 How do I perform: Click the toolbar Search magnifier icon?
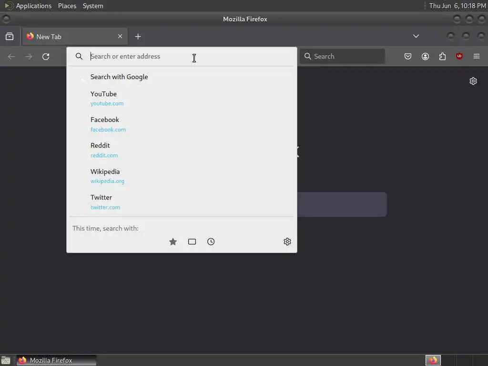307,56
